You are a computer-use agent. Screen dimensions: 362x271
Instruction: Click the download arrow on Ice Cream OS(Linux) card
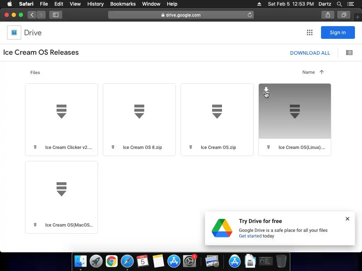click(266, 89)
